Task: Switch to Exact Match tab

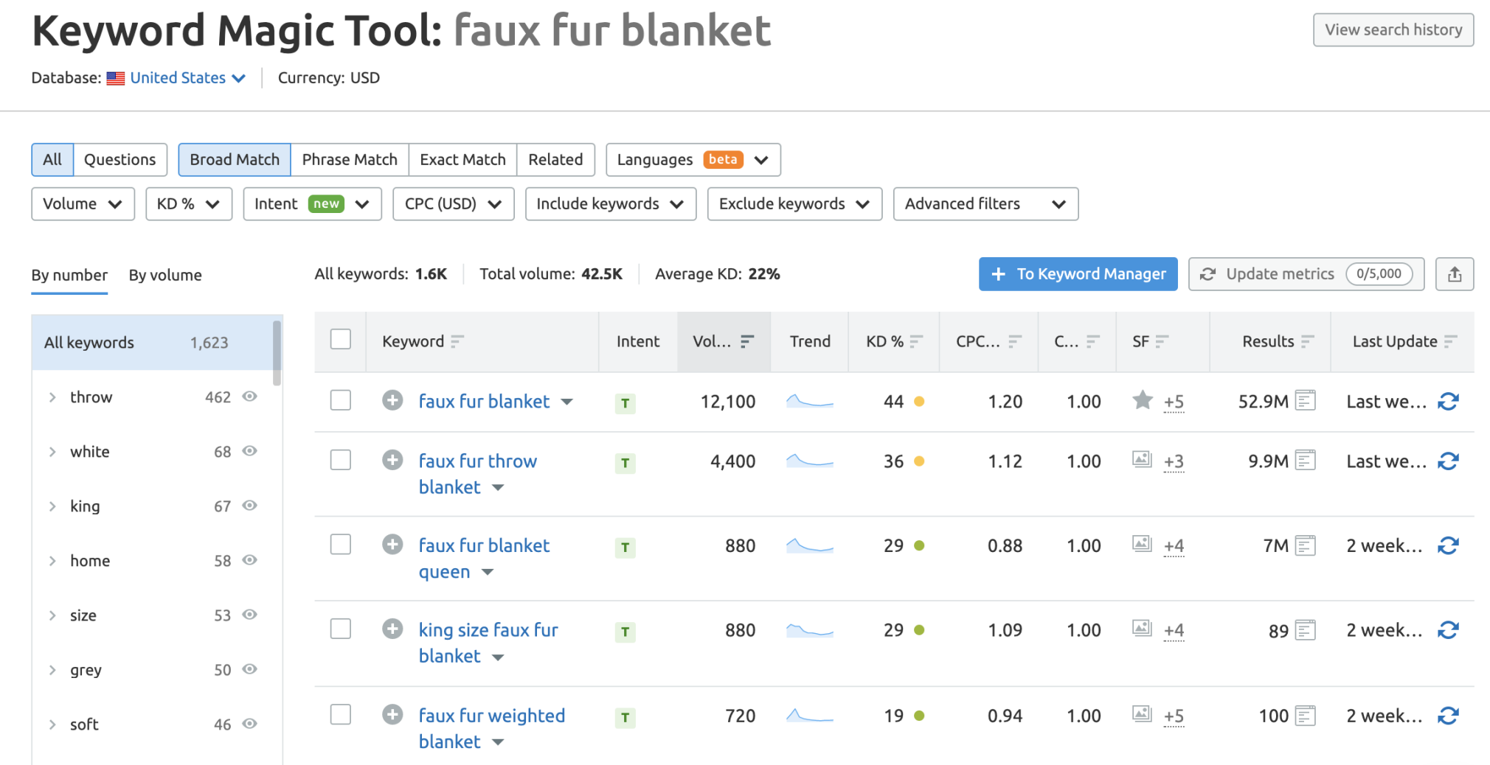Action: [x=462, y=160]
